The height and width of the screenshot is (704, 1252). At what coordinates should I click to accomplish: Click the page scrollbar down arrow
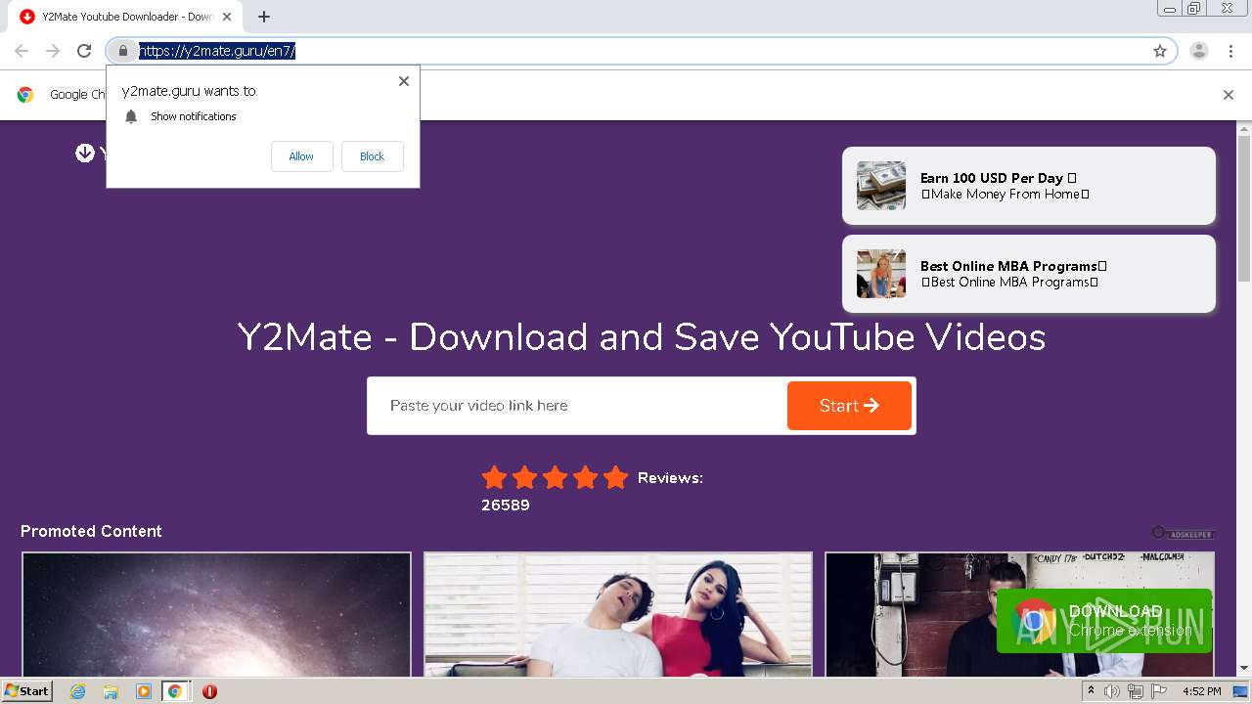(1244, 669)
